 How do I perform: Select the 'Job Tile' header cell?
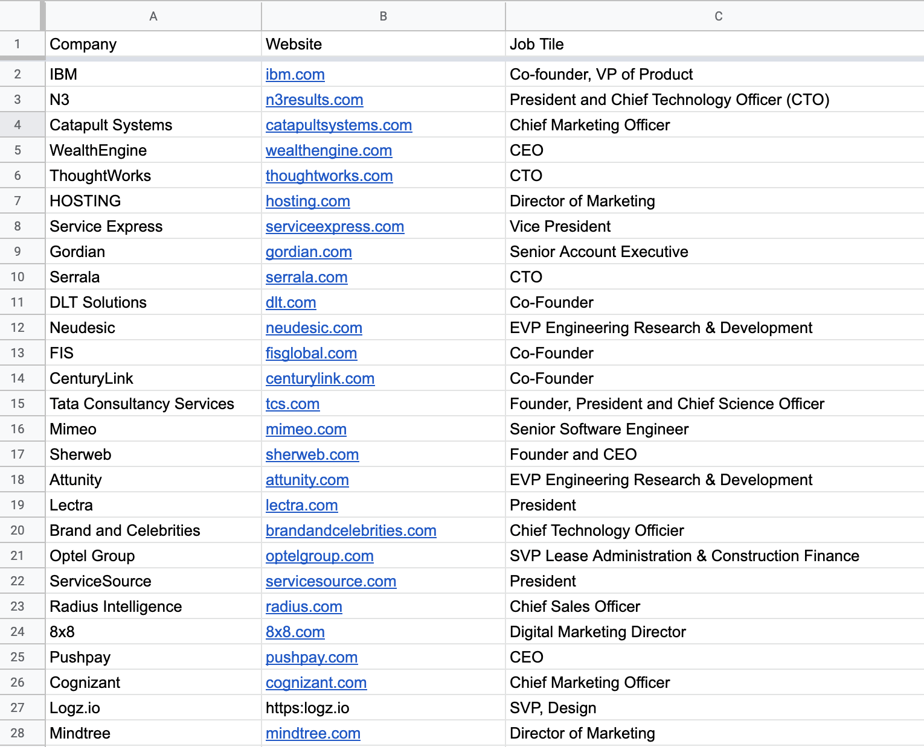point(715,44)
